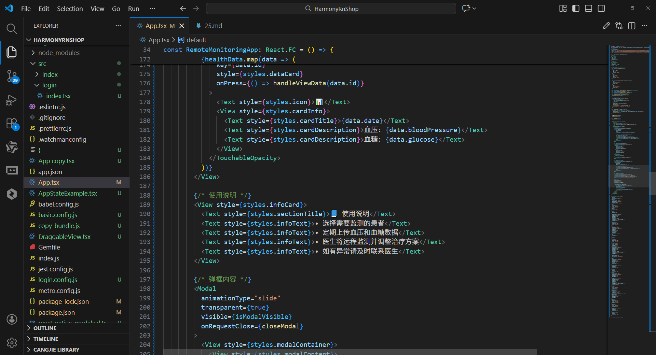Open the Gemfile in explorer
This screenshot has width=656, height=355.
[x=77, y=247]
